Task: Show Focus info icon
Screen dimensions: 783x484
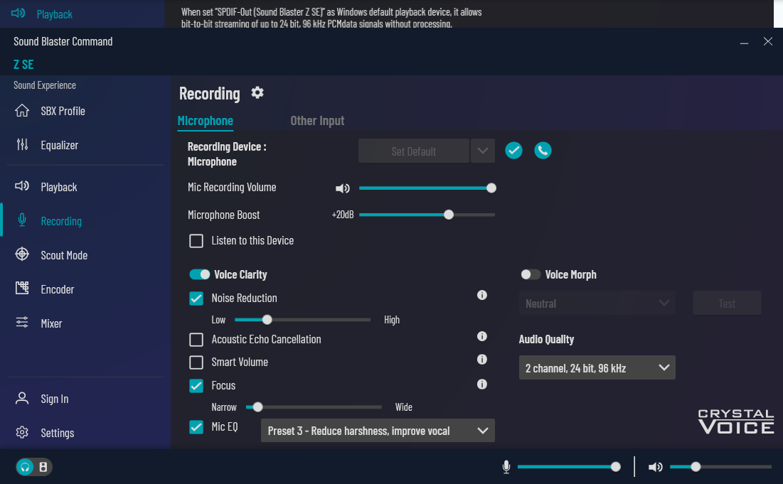Action: pos(482,384)
